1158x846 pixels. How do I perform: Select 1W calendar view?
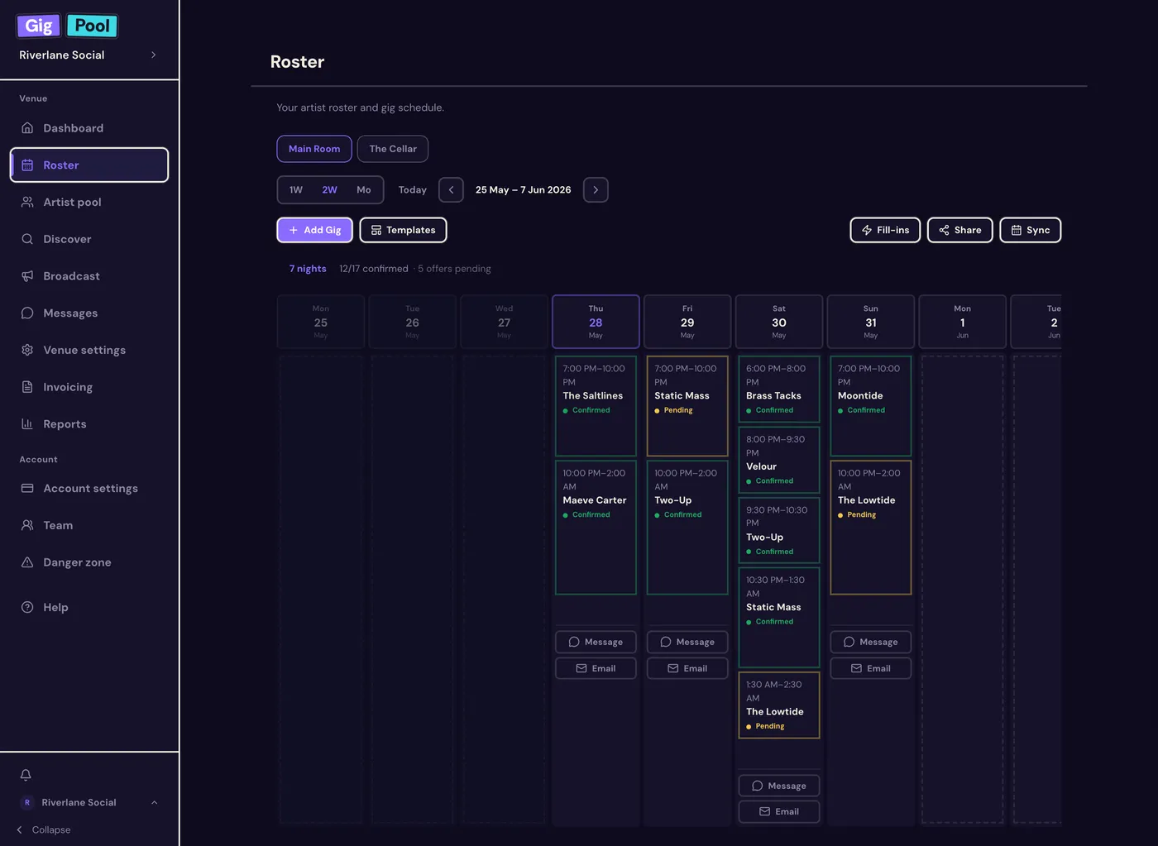pyautogui.click(x=296, y=189)
